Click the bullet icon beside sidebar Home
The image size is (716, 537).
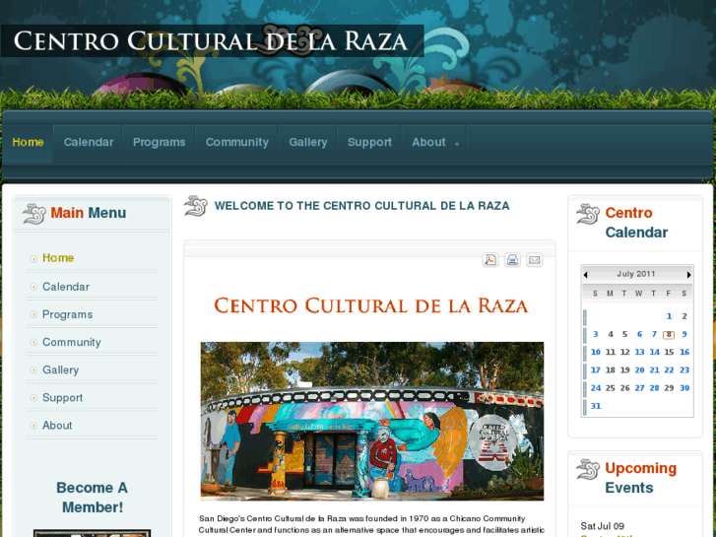coord(33,259)
